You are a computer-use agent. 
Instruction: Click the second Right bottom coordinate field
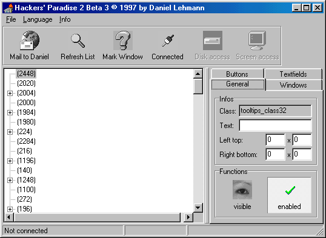pos(302,154)
